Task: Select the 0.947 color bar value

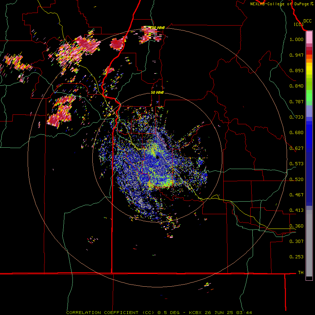Action: (296, 55)
